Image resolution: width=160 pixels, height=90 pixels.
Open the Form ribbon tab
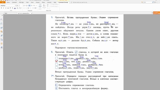32,2
